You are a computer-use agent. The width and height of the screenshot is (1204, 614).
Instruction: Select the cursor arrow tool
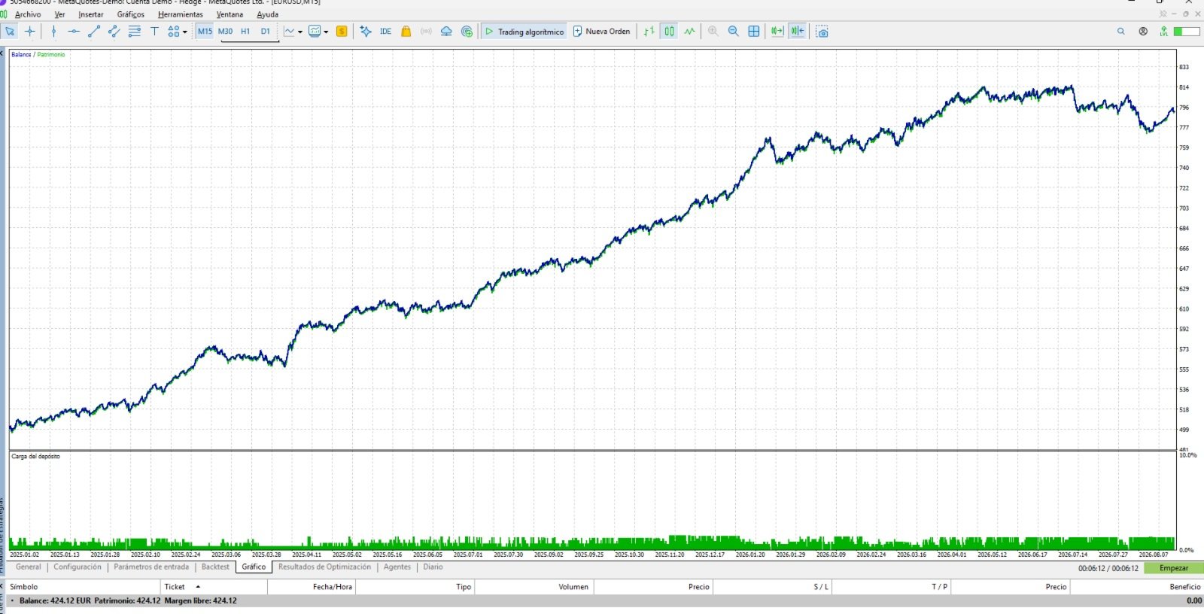(10, 32)
